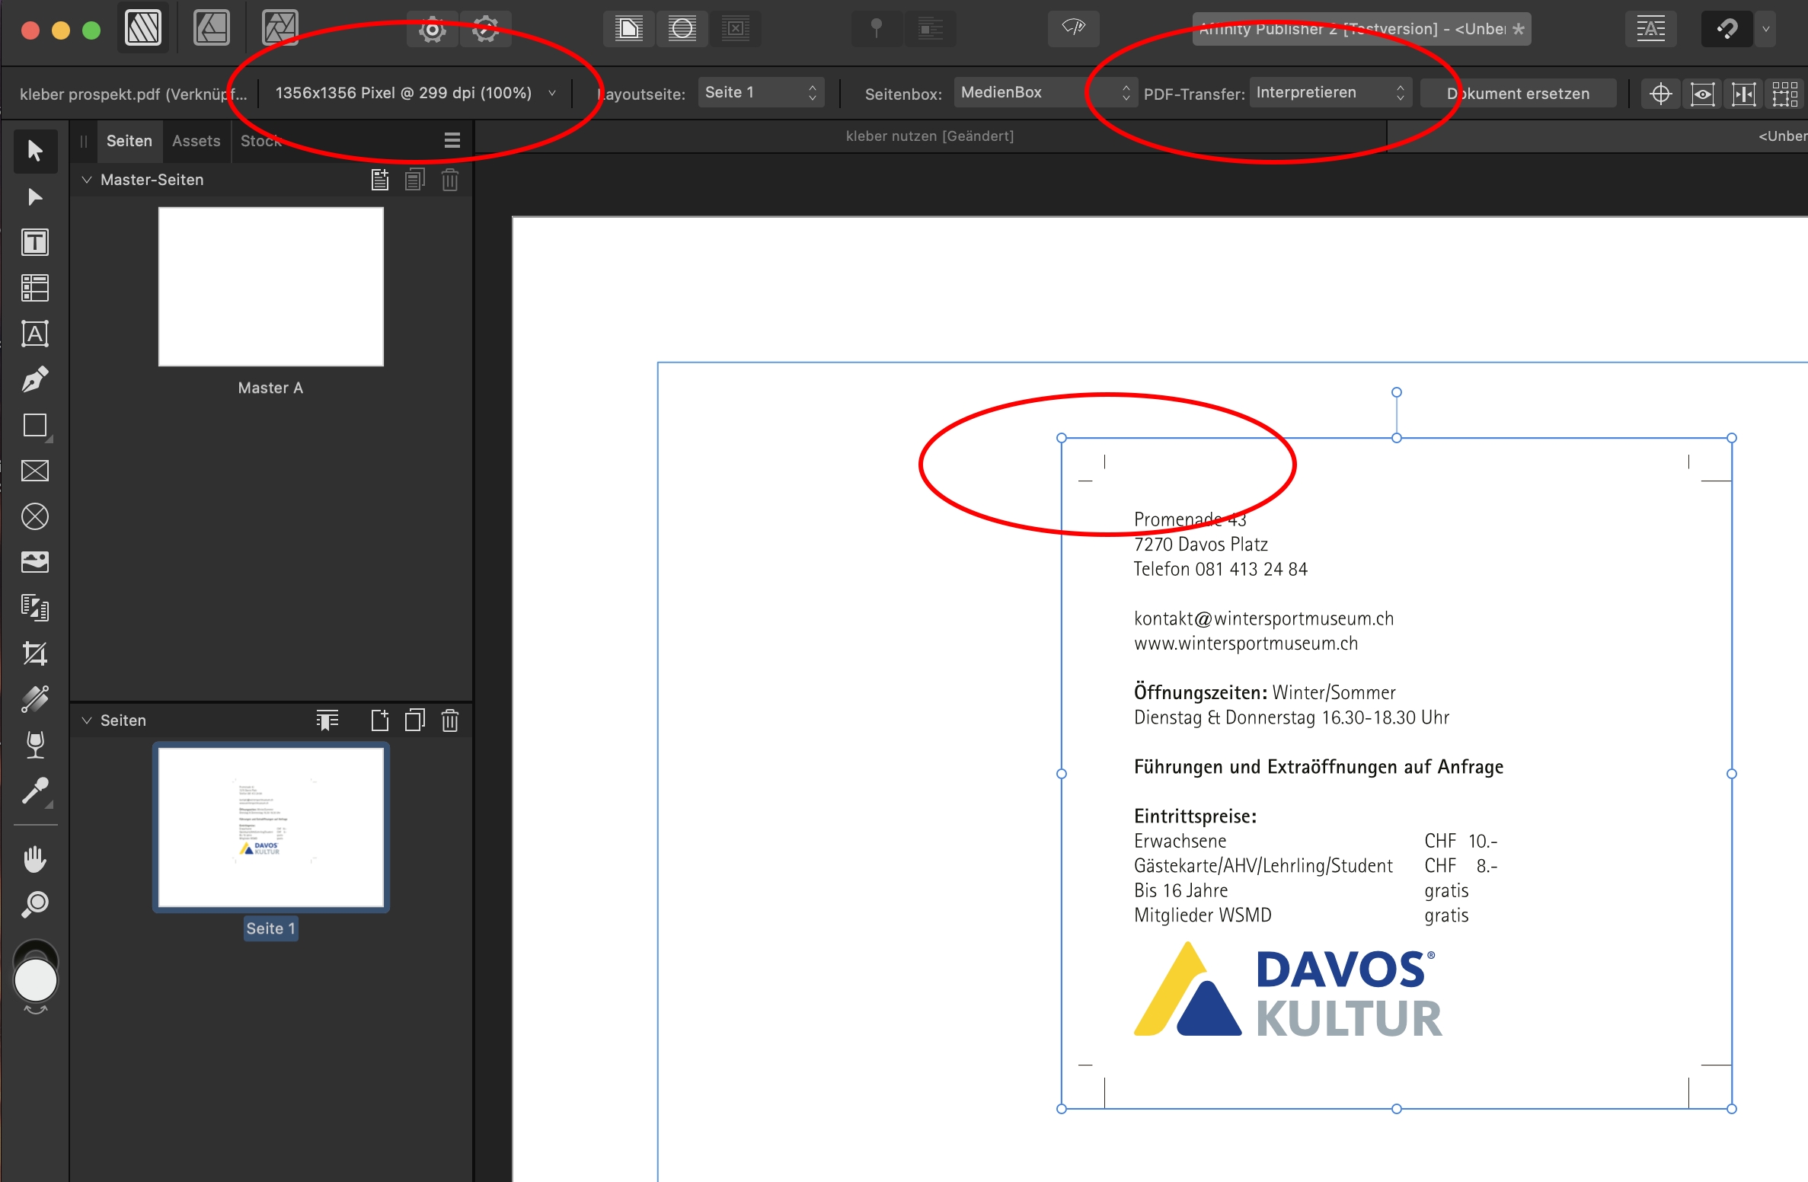This screenshot has width=1808, height=1182.
Task: Select the Move tool arrow
Action: click(x=35, y=150)
